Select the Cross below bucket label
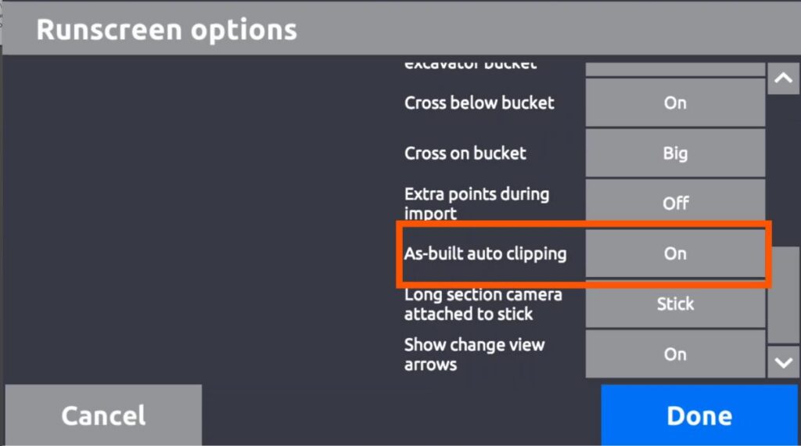The height and width of the screenshot is (446, 801). coord(480,103)
